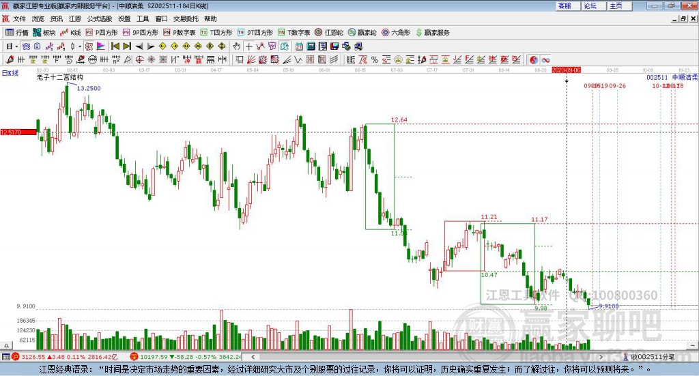Open the calculator icon
This screenshot has width=699, height=376.
click(x=311, y=46)
